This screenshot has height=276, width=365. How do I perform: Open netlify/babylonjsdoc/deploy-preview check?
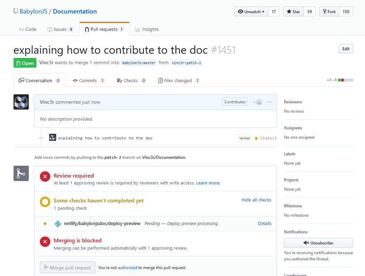pyautogui.click(x=102, y=223)
